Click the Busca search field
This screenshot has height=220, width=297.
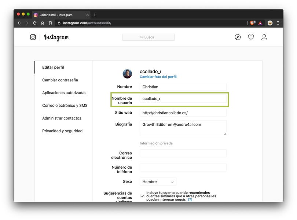coord(148,37)
